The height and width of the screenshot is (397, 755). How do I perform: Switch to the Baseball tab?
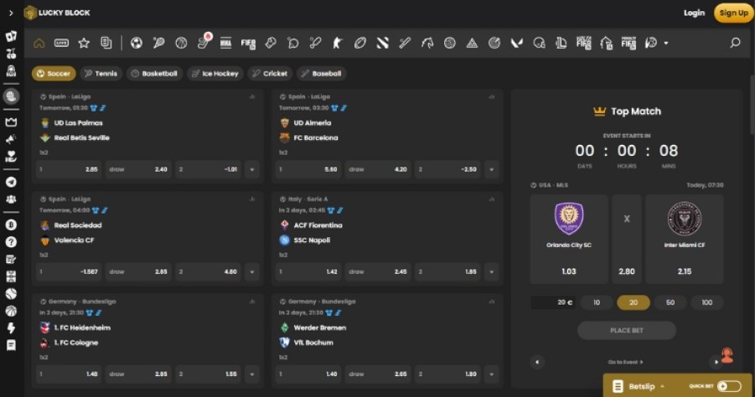tap(322, 74)
